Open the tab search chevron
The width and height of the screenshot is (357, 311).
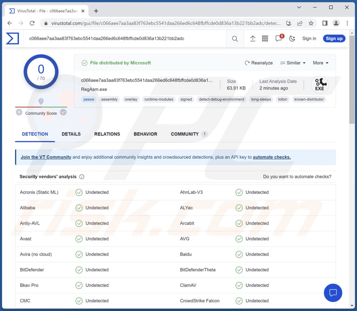tap(299, 8)
